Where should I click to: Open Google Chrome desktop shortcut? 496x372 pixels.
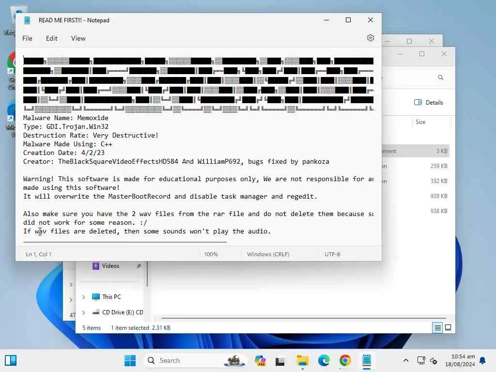pyautogui.click(x=11, y=71)
